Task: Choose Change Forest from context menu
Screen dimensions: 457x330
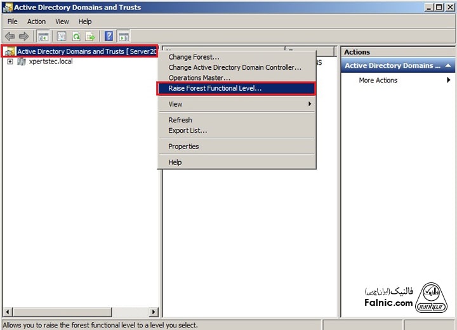Action: click(x=194, y=57)
